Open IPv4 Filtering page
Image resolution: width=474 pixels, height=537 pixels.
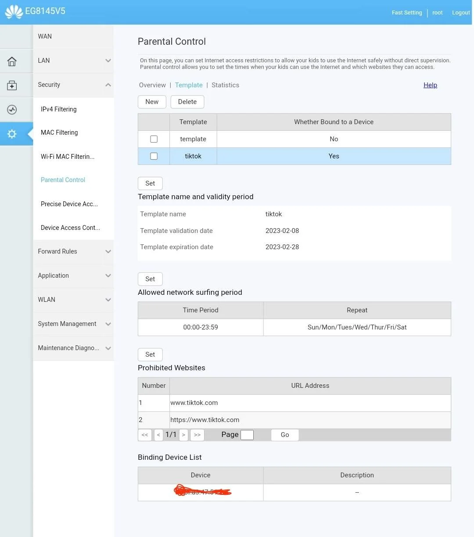[x=59, y=109]
